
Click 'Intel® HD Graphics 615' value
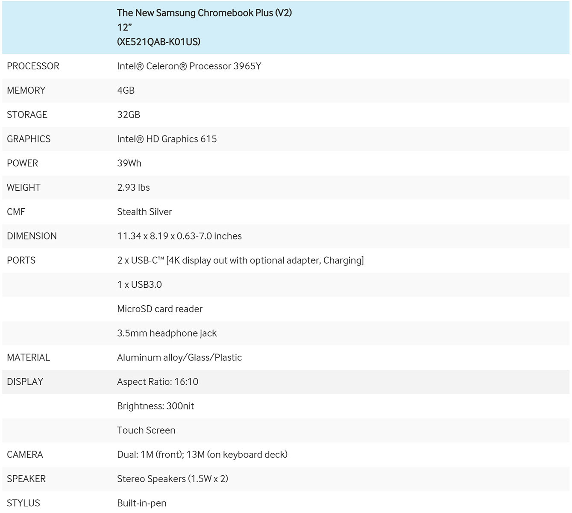(167, 139)
